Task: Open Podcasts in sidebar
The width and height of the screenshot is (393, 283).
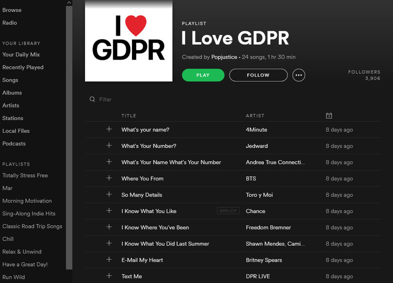Action: coord(14,143)
